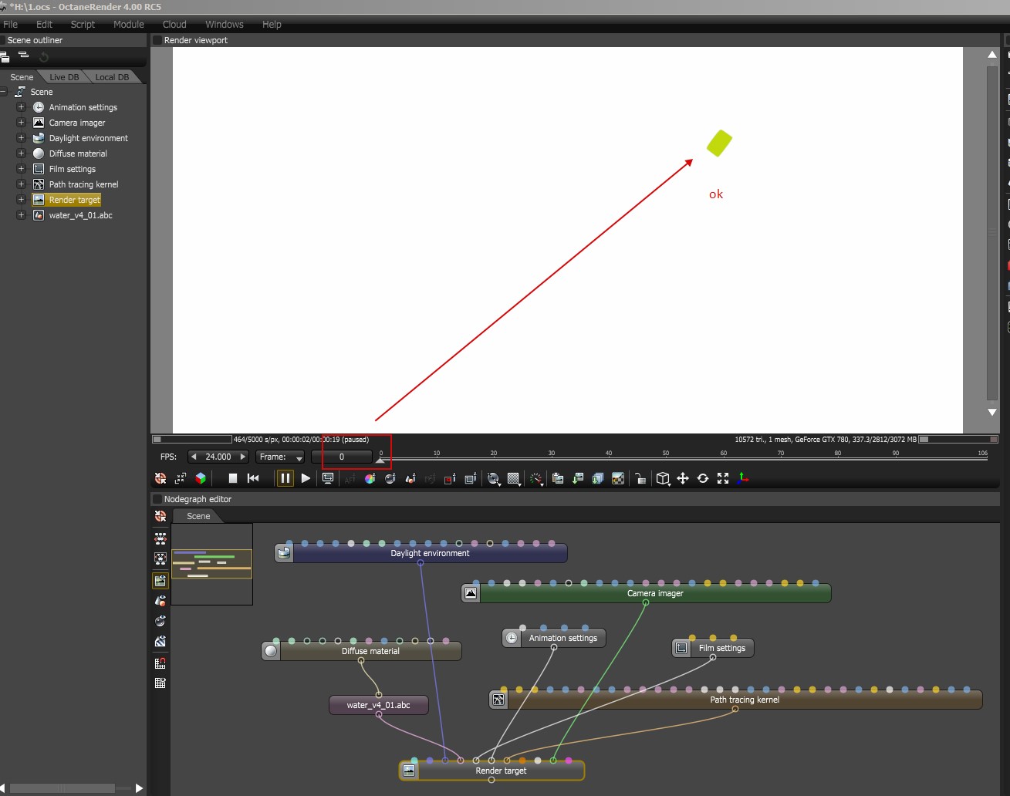
Task: Stop the render with the stop button
Action: click(232, 478)
